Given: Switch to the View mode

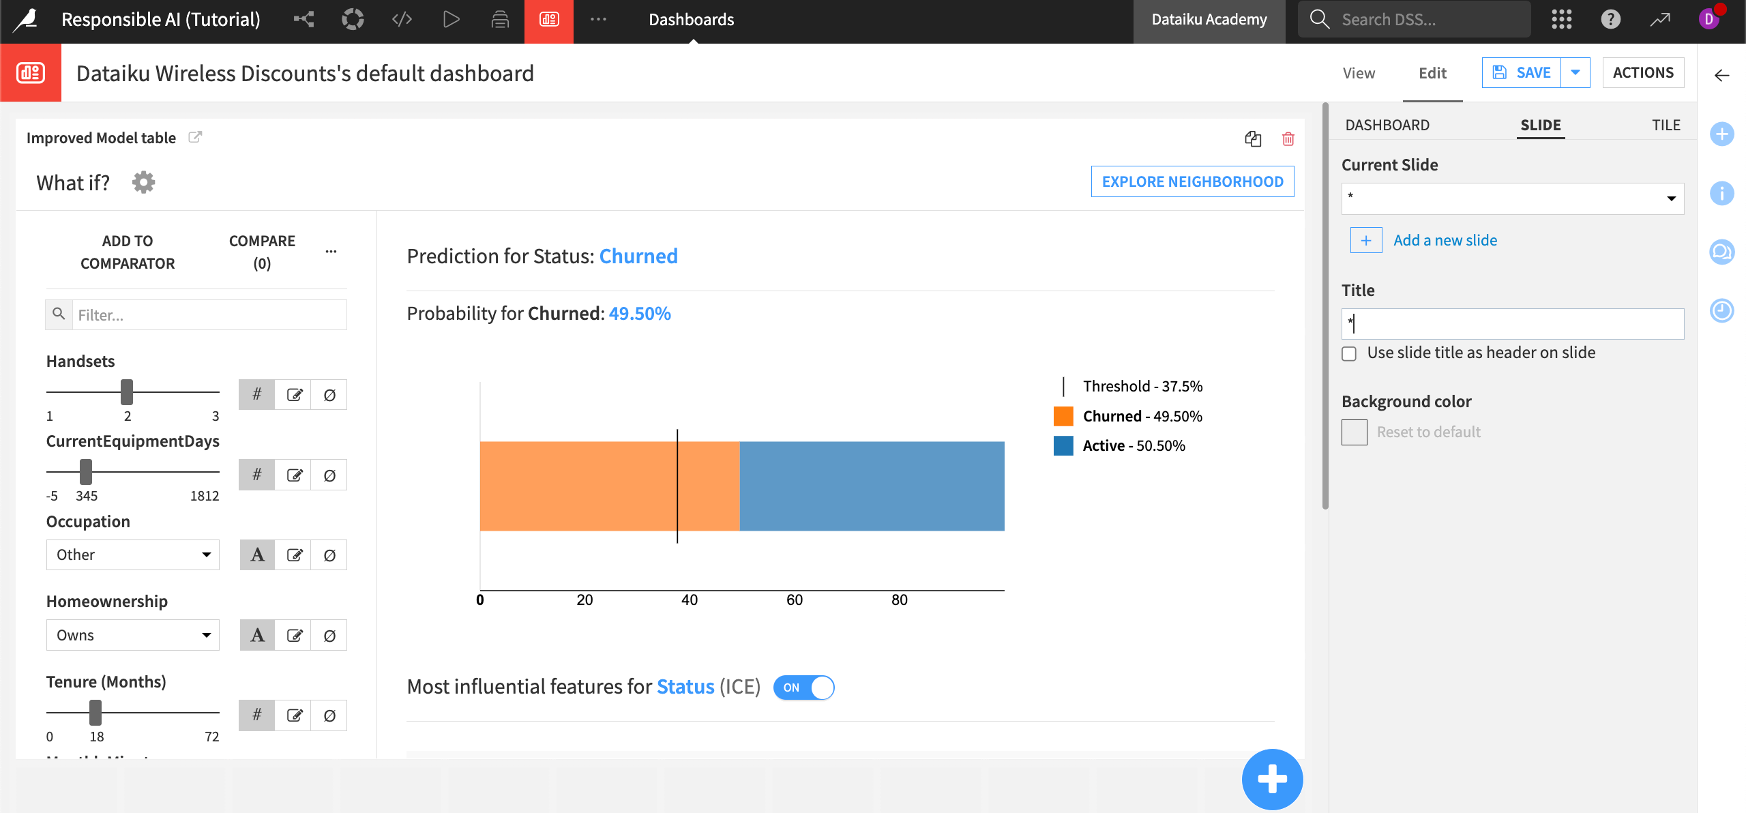Looking at the screenshot, I should coord(1359,72).
